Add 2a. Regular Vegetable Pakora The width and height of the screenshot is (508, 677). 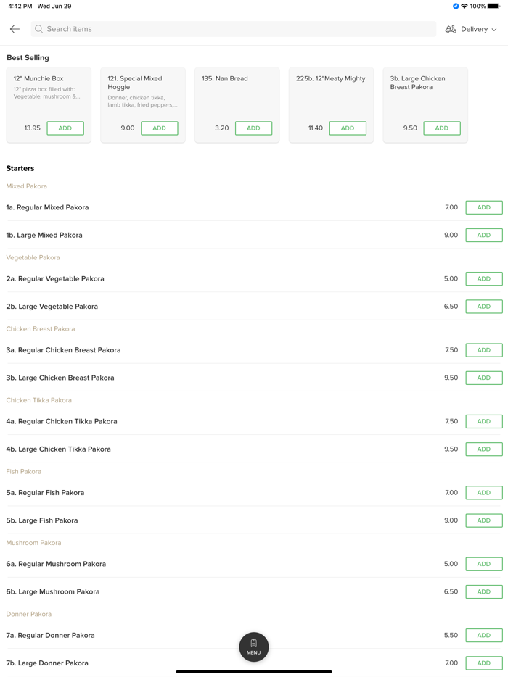[484, 279]
